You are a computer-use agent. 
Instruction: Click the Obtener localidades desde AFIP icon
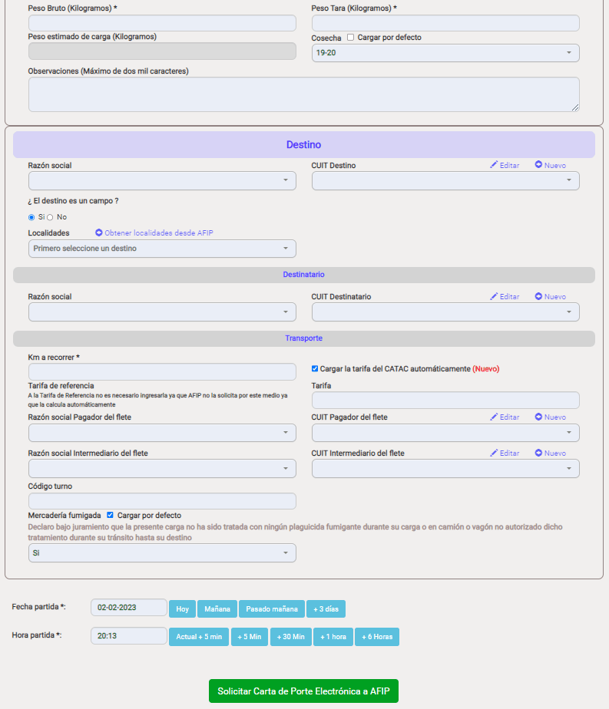(x=98, y=232)
